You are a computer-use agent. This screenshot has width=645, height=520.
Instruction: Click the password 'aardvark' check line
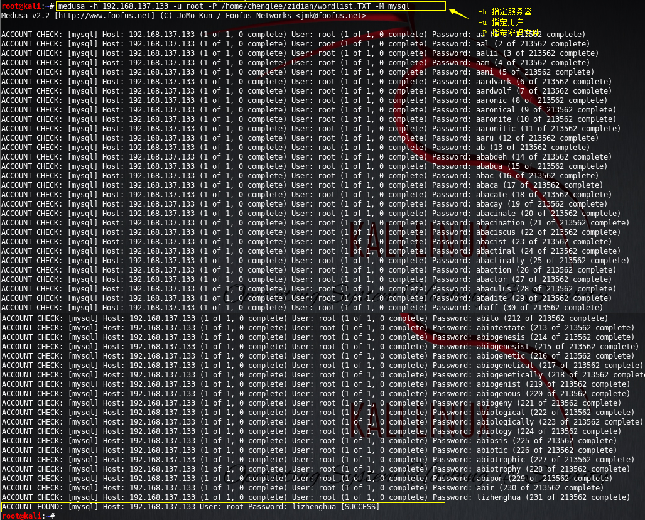pyautogui.click(x=306, y=82)
